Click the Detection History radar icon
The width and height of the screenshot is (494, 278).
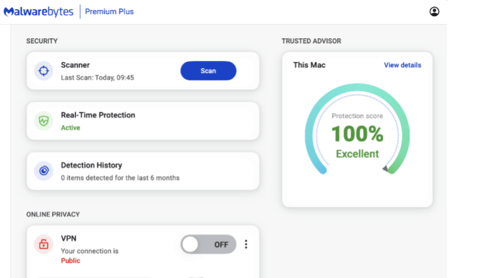click(44, 171)
